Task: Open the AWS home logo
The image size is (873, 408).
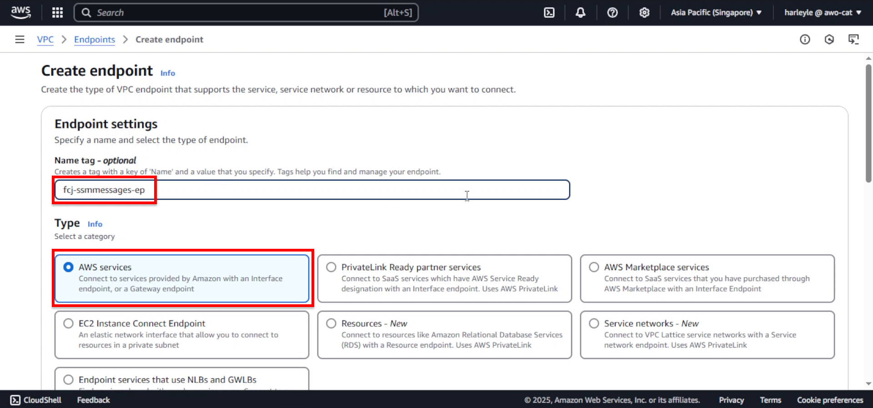Action: pyautogui.click(x=21, y=12)
